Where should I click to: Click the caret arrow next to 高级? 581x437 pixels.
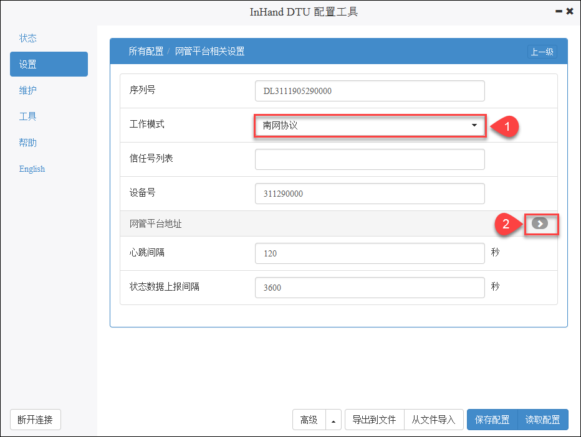click(334, 420)
